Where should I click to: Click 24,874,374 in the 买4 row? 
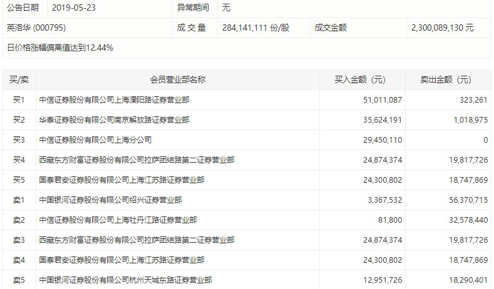click(383, 160)
